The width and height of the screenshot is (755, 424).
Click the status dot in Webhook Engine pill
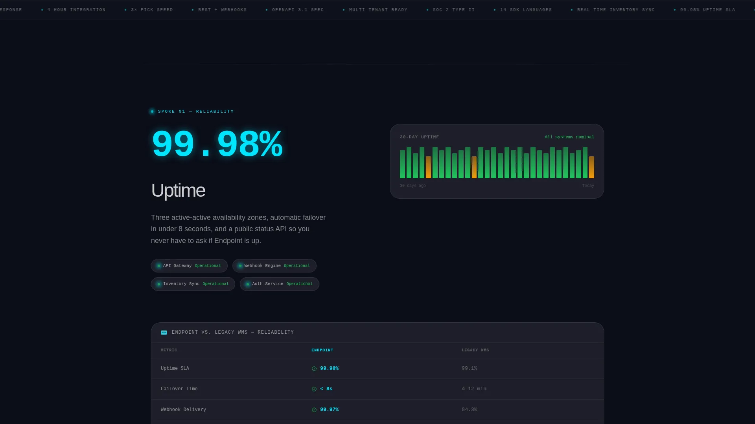point(240,266)
